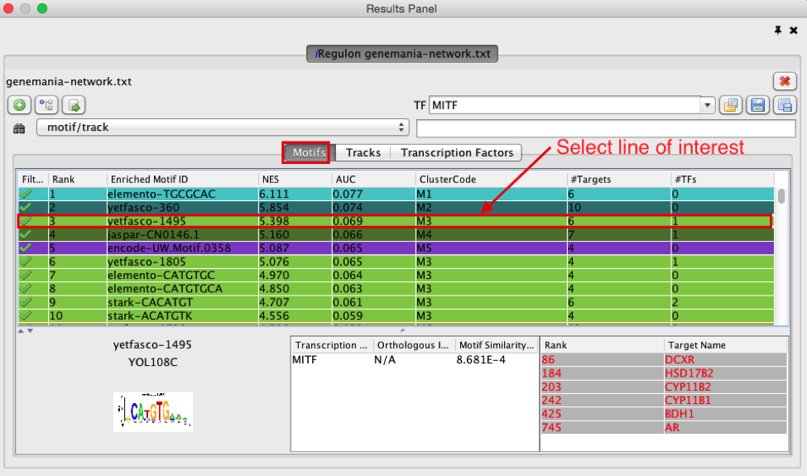Click the split-pane collapse arrows below table
Image resolution: width=807 pixels, height=476 pixels.
pyautogui.click(x=26, y=330)
